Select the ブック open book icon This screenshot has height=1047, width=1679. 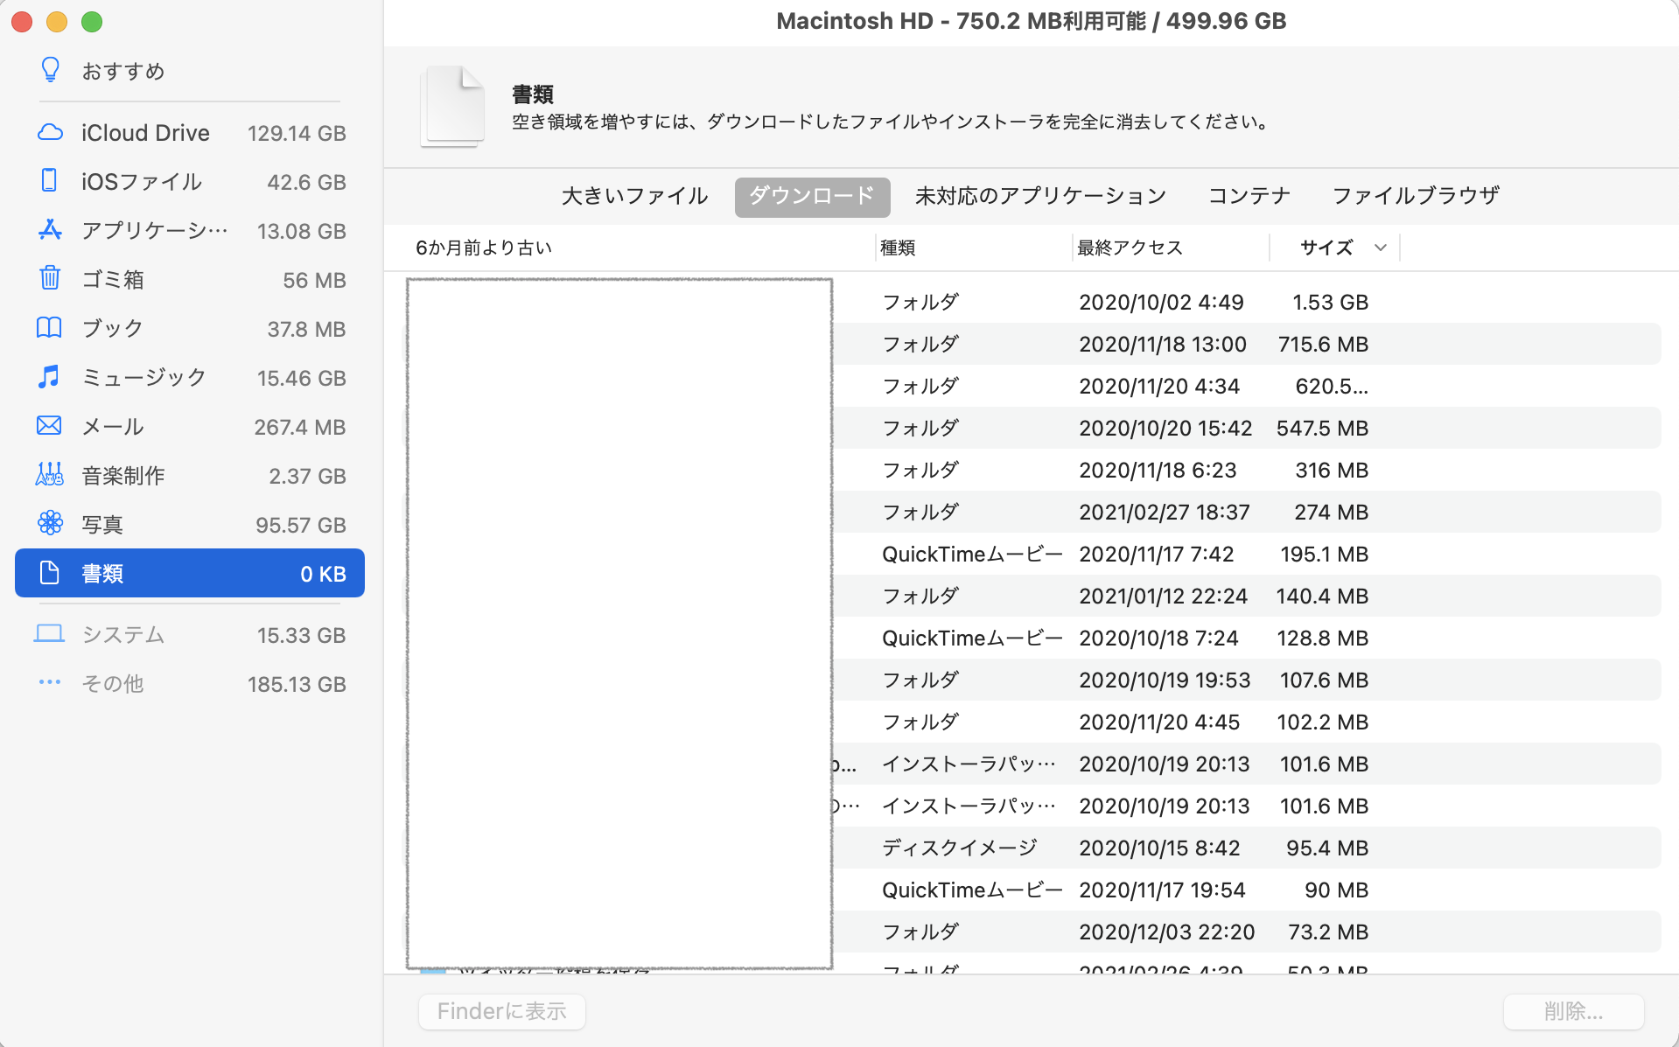point(50,328)
